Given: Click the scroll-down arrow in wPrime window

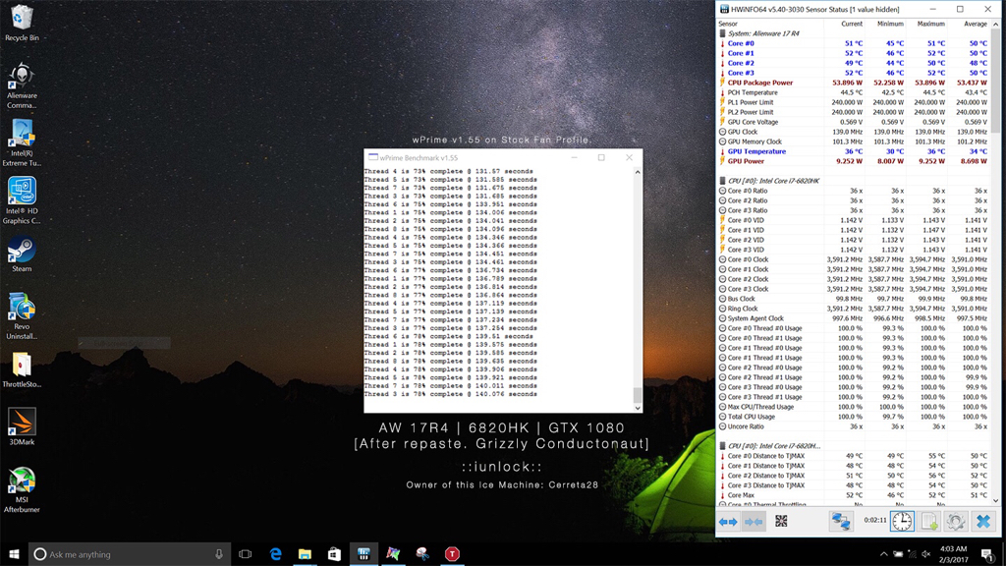Looking at the screenshot, I should point(637,408).
